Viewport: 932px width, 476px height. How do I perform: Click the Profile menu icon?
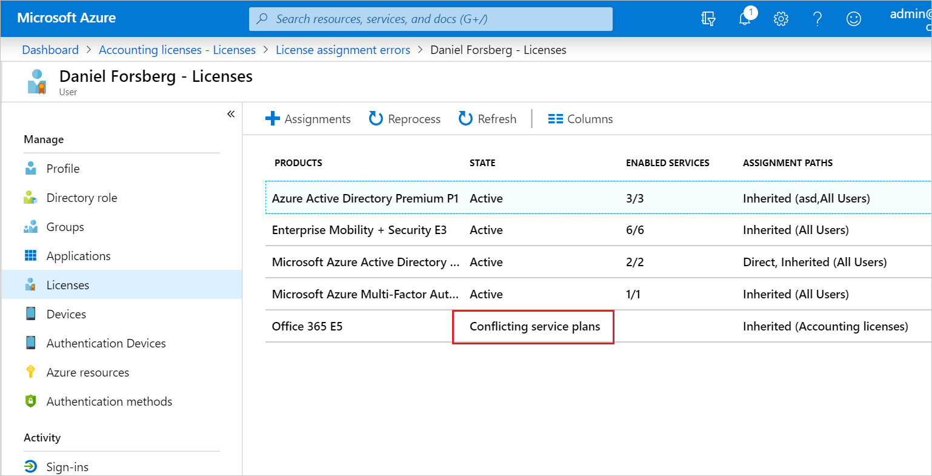pyautogui.click(x=31, y=169)
